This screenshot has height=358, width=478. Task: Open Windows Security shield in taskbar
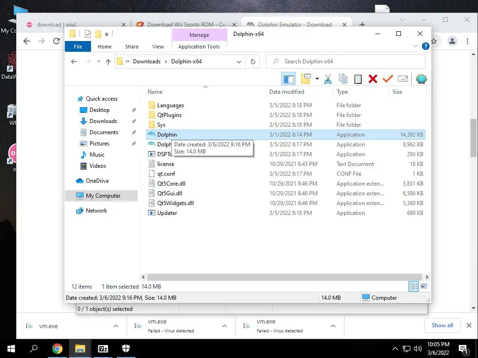point(126,349)
